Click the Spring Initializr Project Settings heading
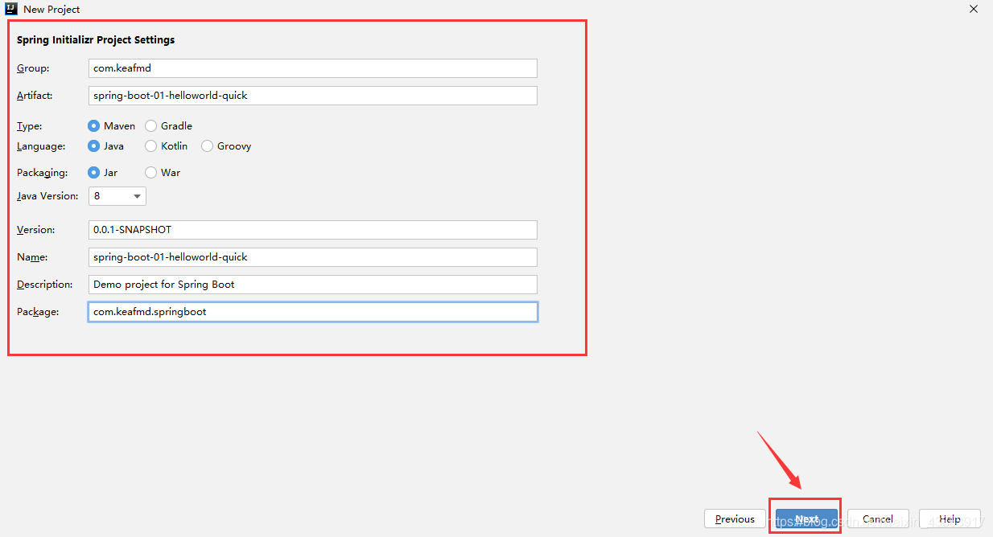The height and width of the screenshot is (537, 993). tap(96, 39)
